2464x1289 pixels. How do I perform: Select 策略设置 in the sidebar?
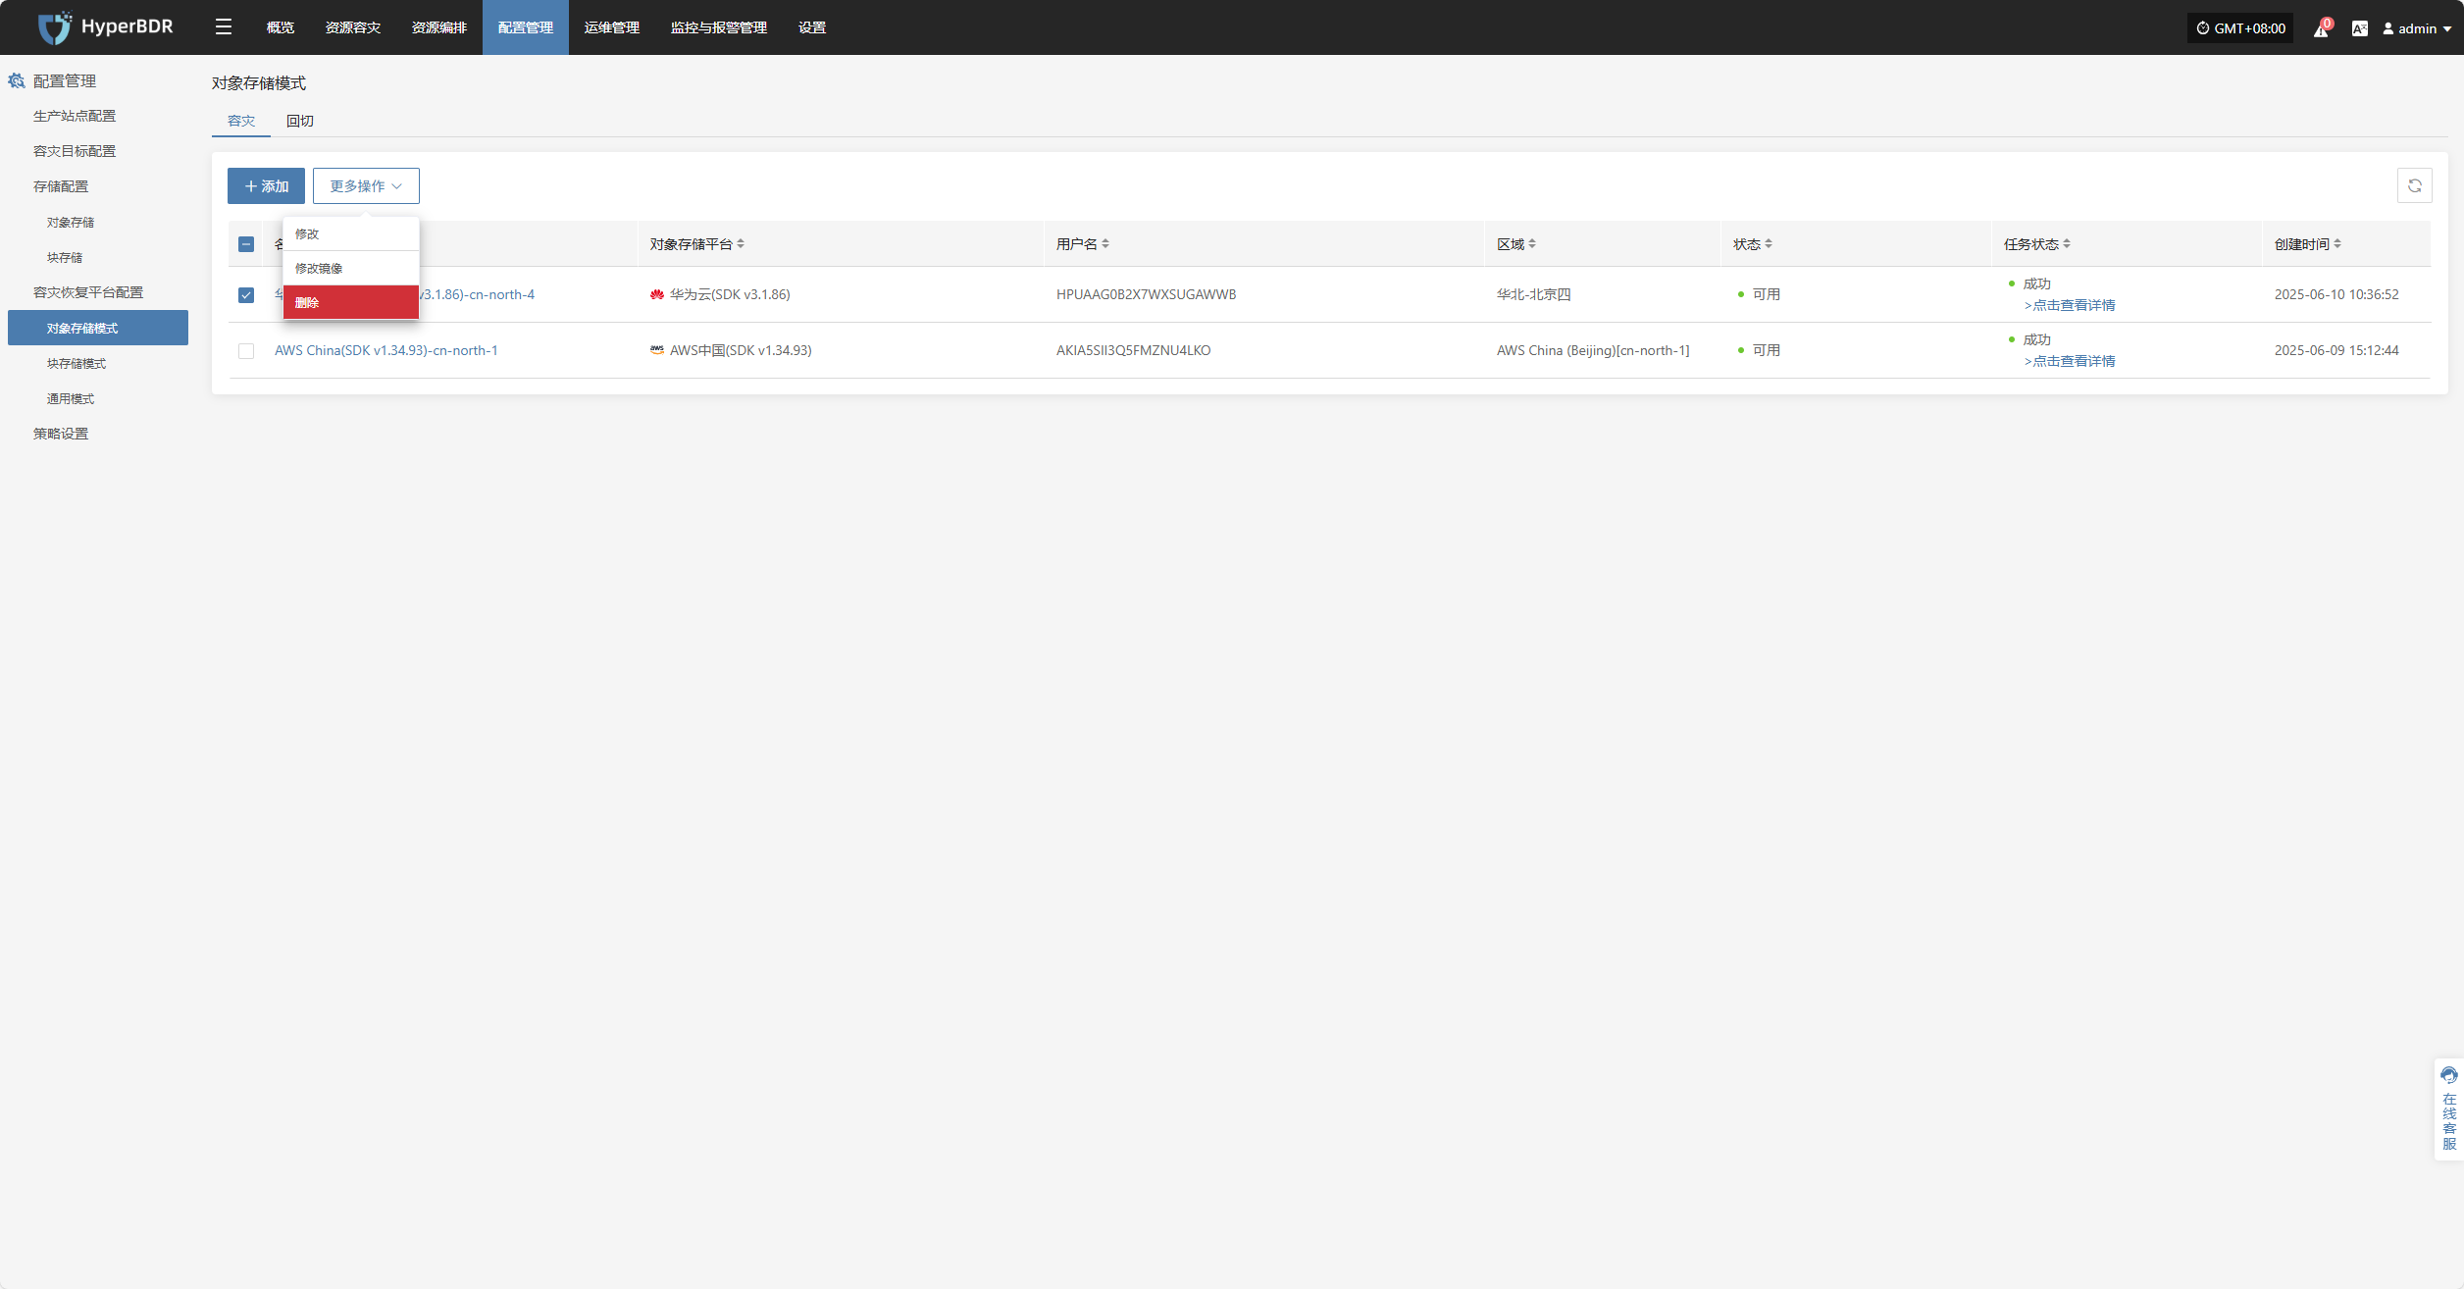(61, 434)
